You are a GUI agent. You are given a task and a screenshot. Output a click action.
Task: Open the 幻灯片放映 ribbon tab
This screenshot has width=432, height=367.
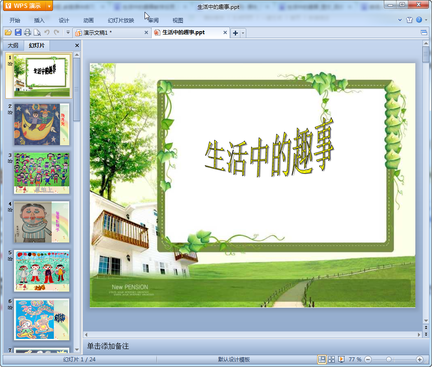[121, 21]
